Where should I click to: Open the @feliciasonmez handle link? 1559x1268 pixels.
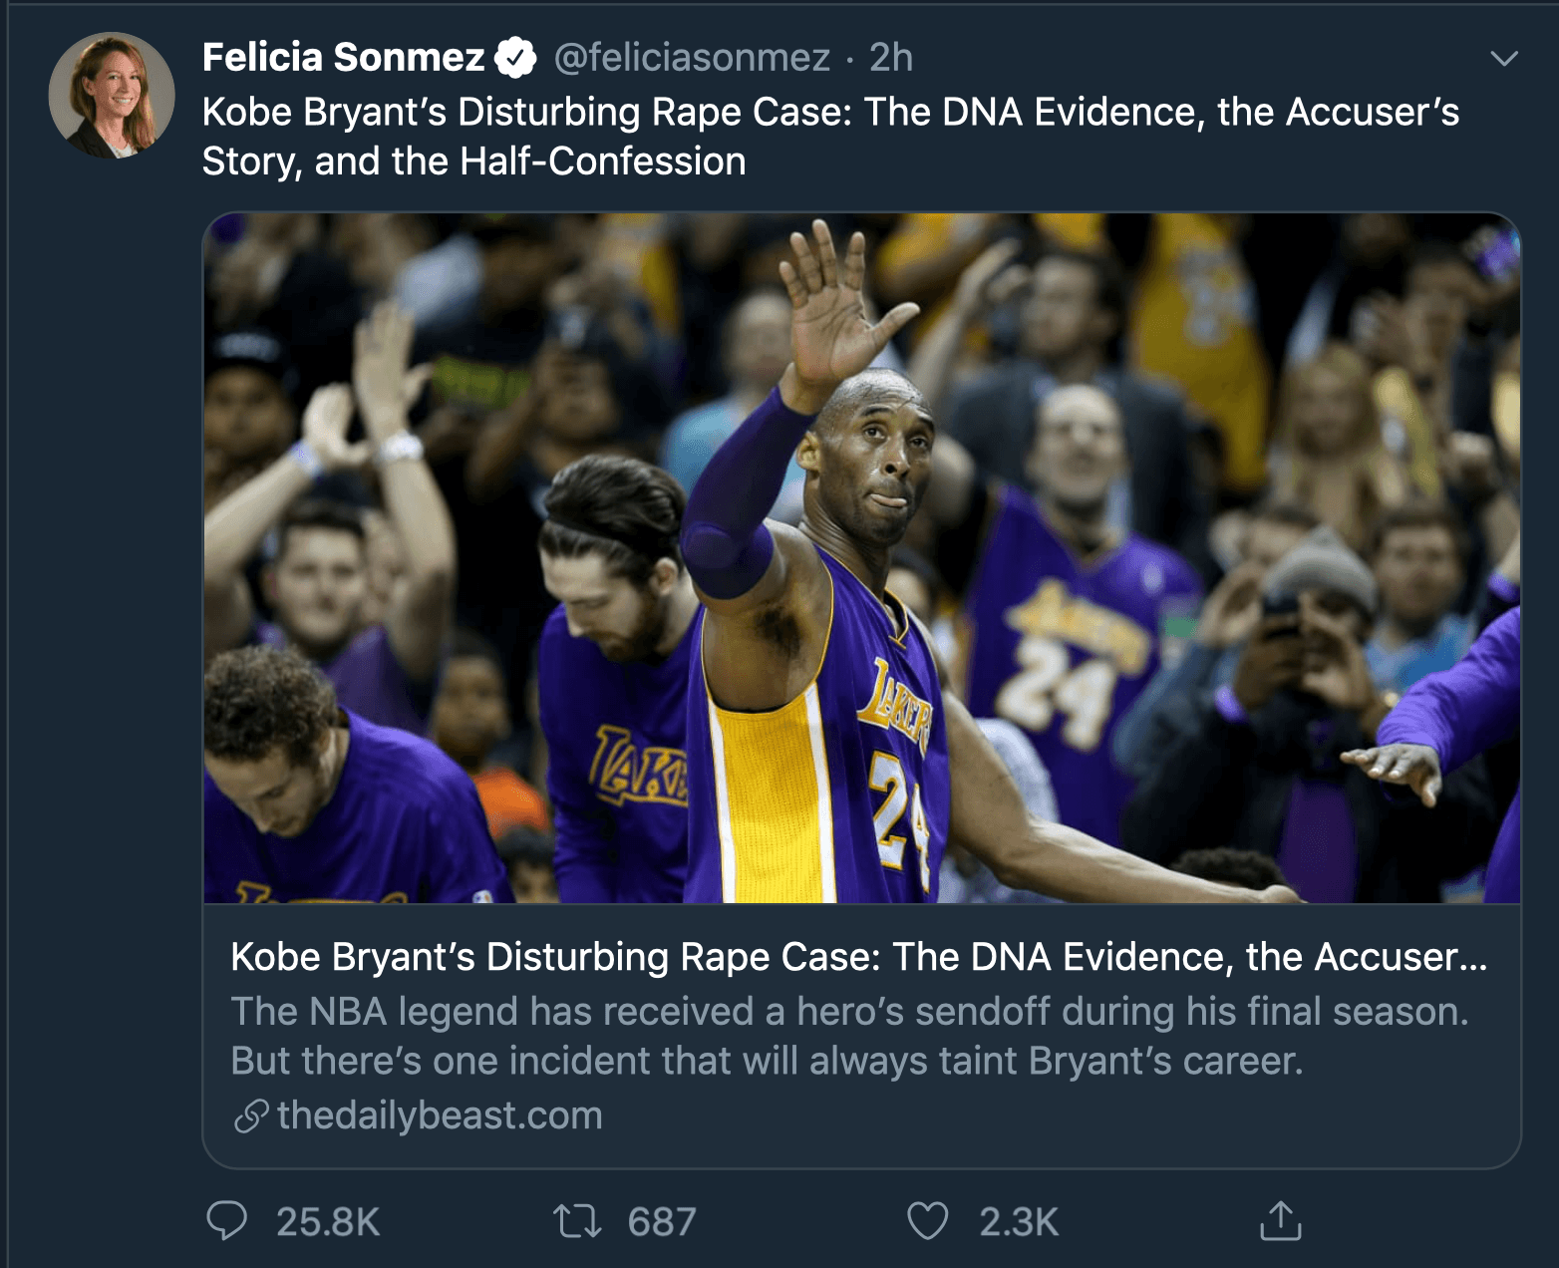(x=692, y=58)
